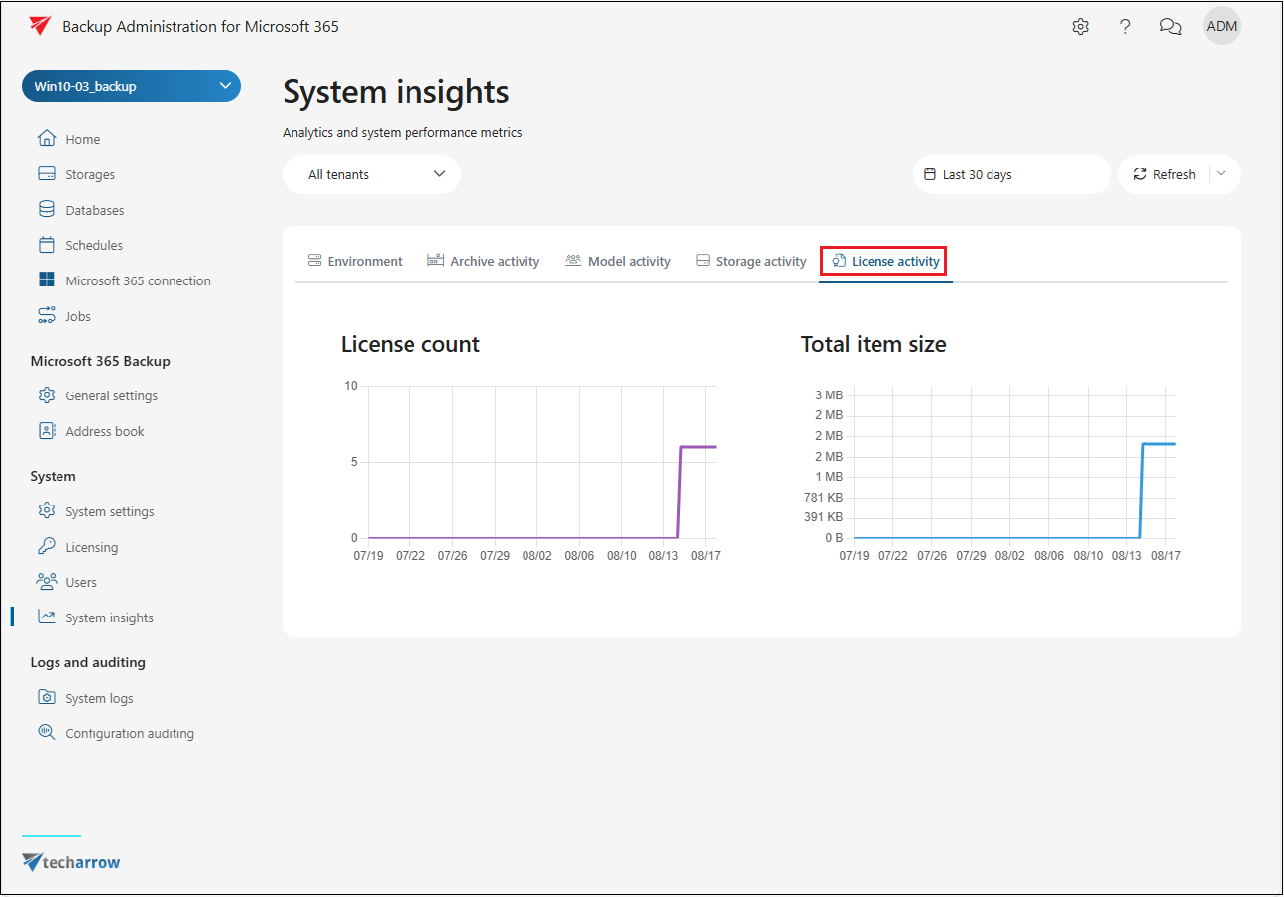This screenshot has height=897, width=1284.
Task: Open Storages via its sidebar icon
Action: [x=47, y=174]
